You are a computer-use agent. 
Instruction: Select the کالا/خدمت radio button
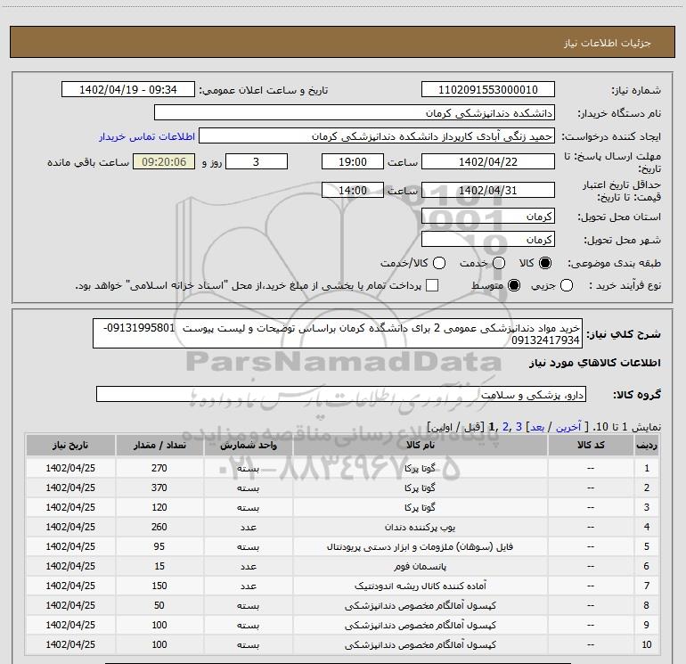pyautogui.click(x=439, y=263)
